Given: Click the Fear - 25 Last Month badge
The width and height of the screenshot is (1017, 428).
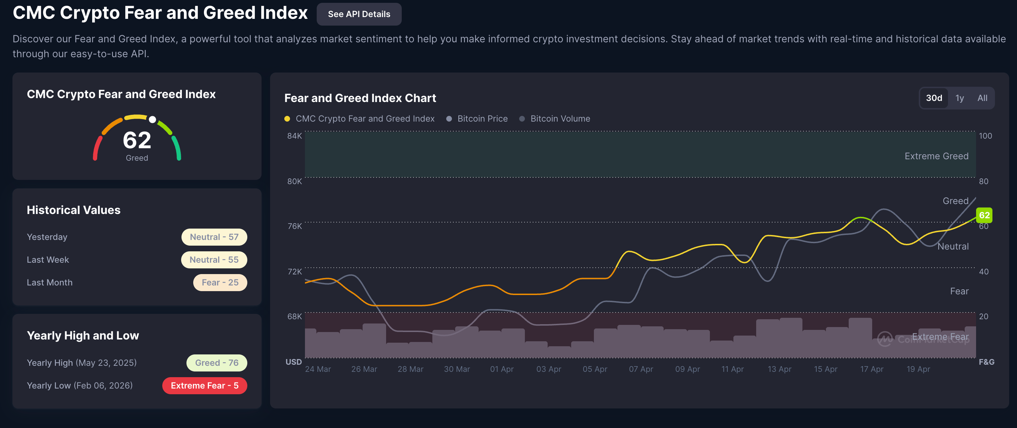Looking at the screenshot, I should 220,283.
